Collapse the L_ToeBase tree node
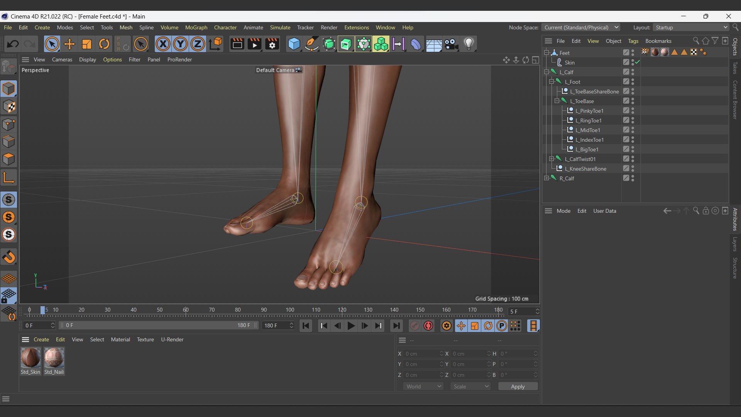Viewport: 741px width, 417px height. point(557,101)
